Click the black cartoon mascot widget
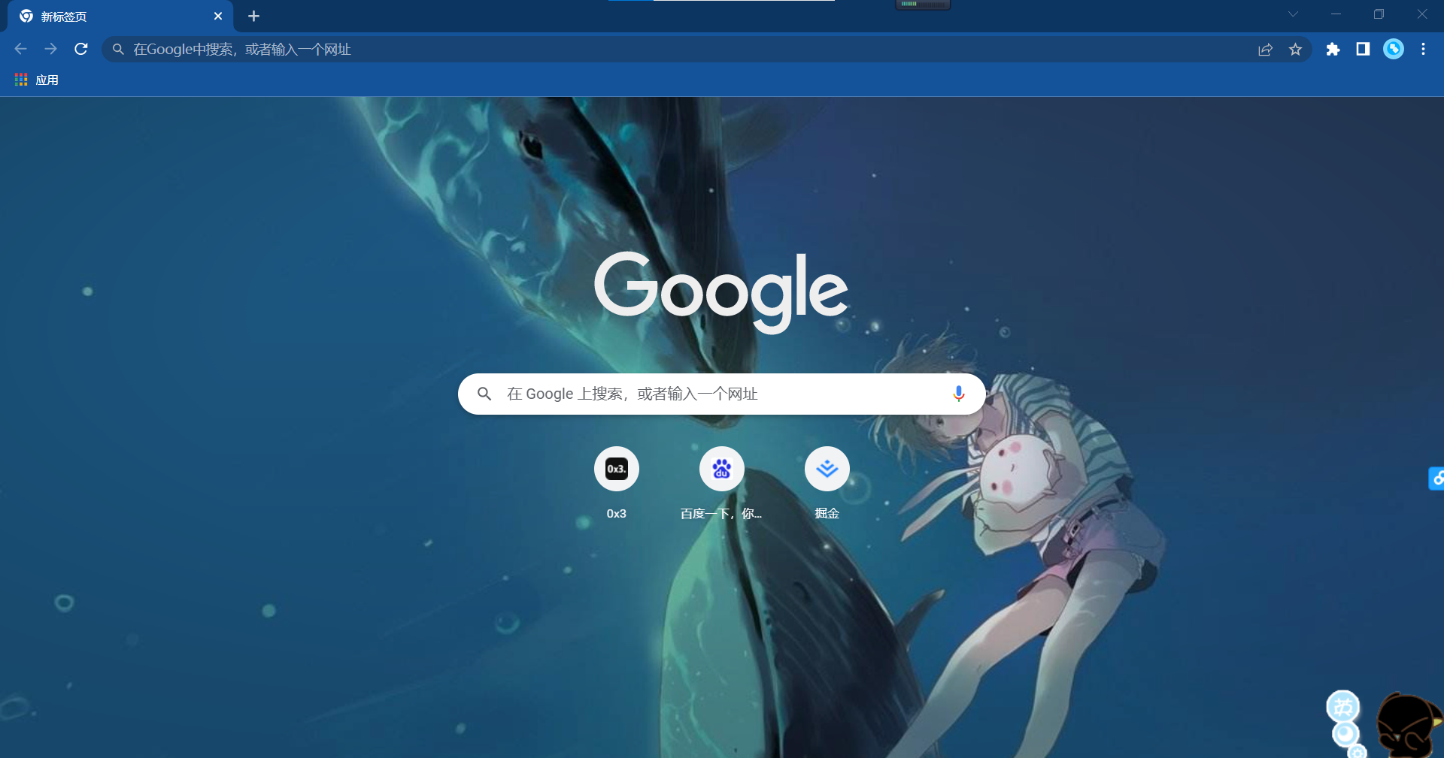This screenshot has width=1444, height=758. point(1409,726)
